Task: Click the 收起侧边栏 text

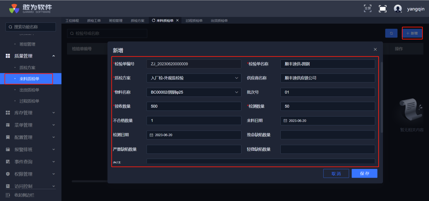Action: point(24,195)
